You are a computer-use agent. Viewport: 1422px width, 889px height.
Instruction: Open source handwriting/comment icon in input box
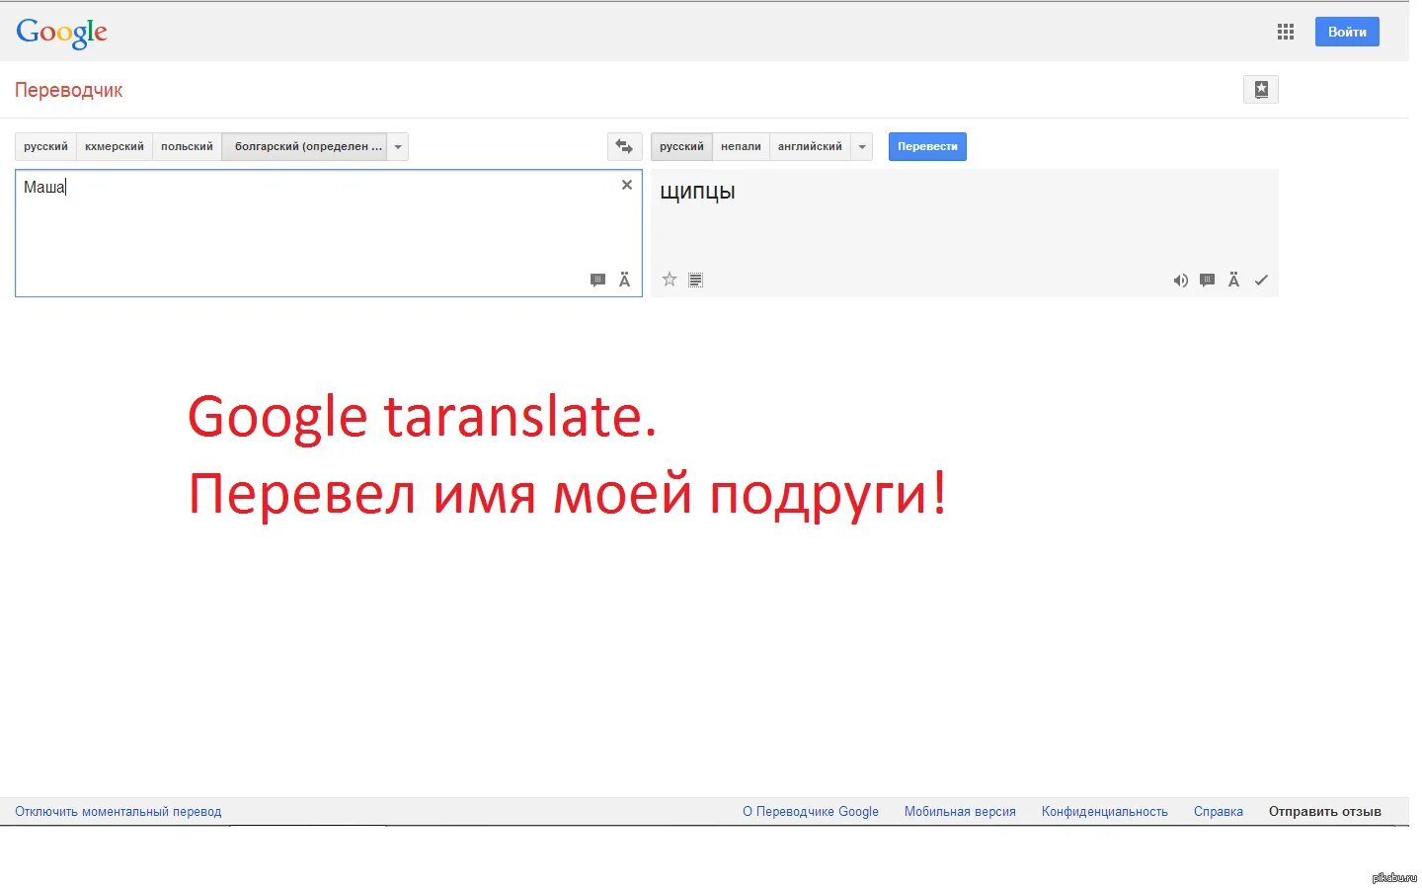click(597, 281)
